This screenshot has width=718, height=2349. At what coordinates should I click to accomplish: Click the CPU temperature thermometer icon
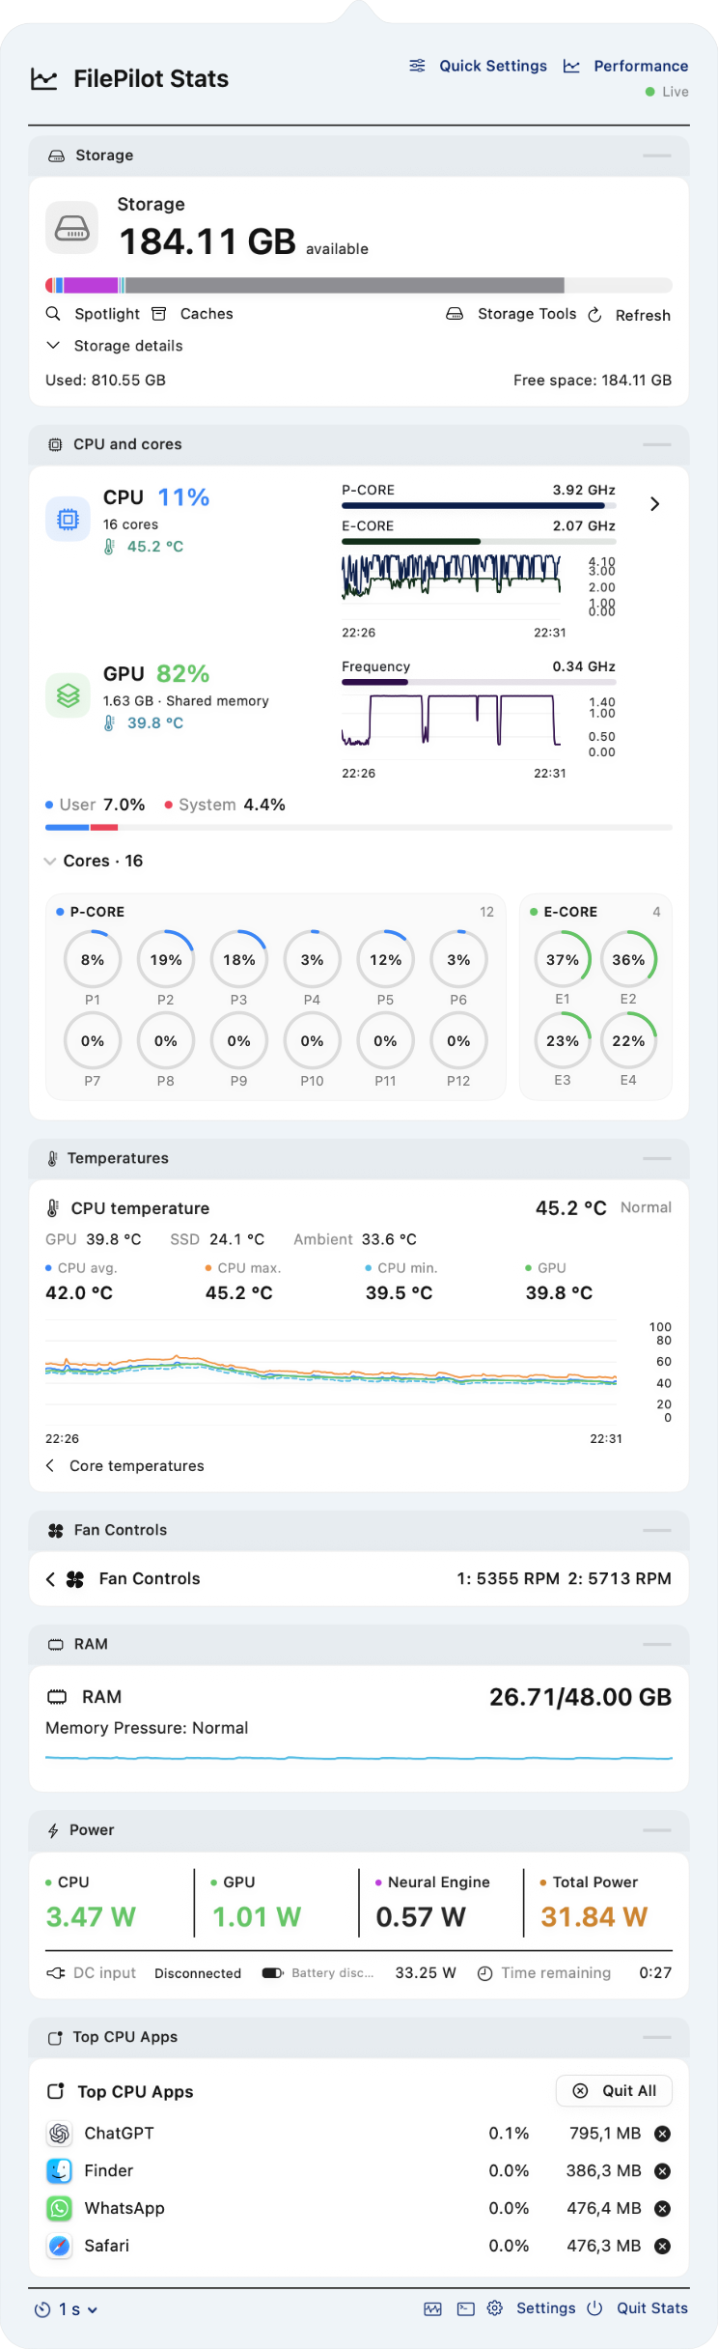pyautogui.click(x=53, y=1208)
